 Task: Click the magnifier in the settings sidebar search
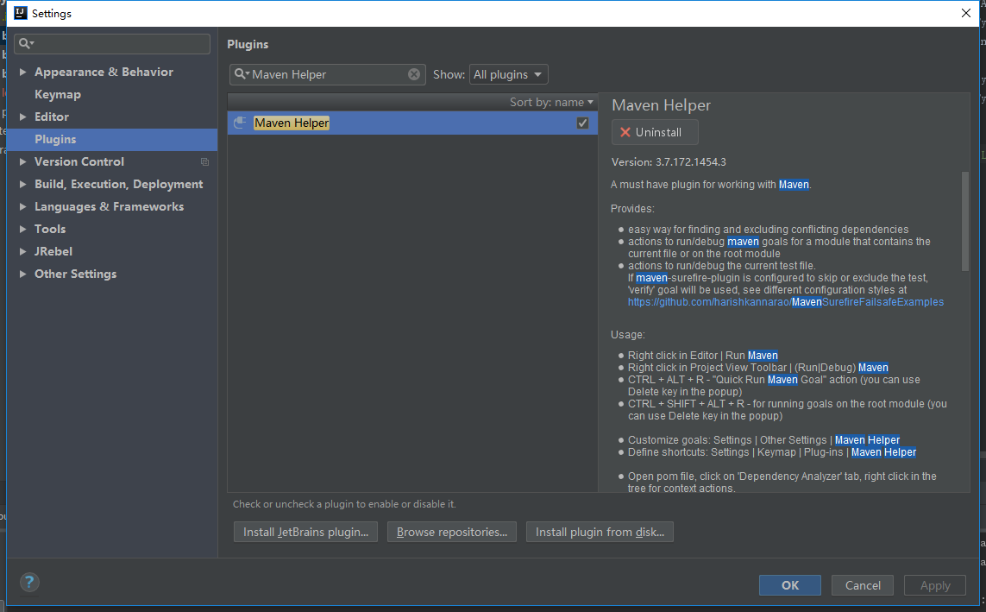[x=28, y=44]
